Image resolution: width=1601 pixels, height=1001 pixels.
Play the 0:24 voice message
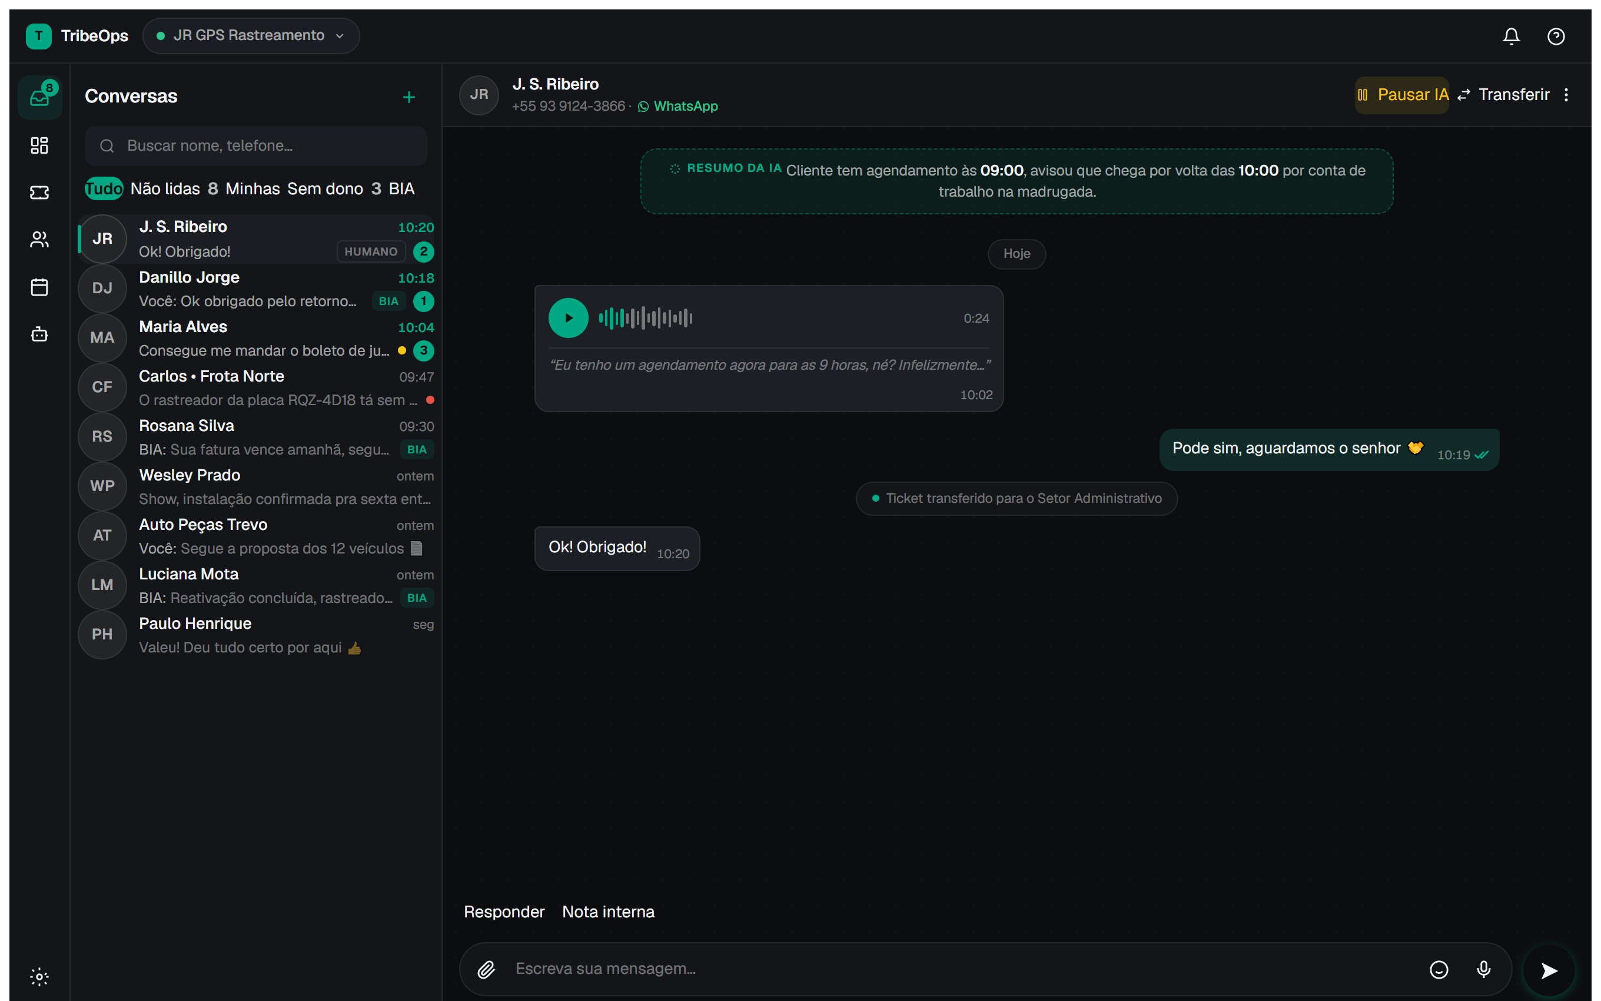568,318
